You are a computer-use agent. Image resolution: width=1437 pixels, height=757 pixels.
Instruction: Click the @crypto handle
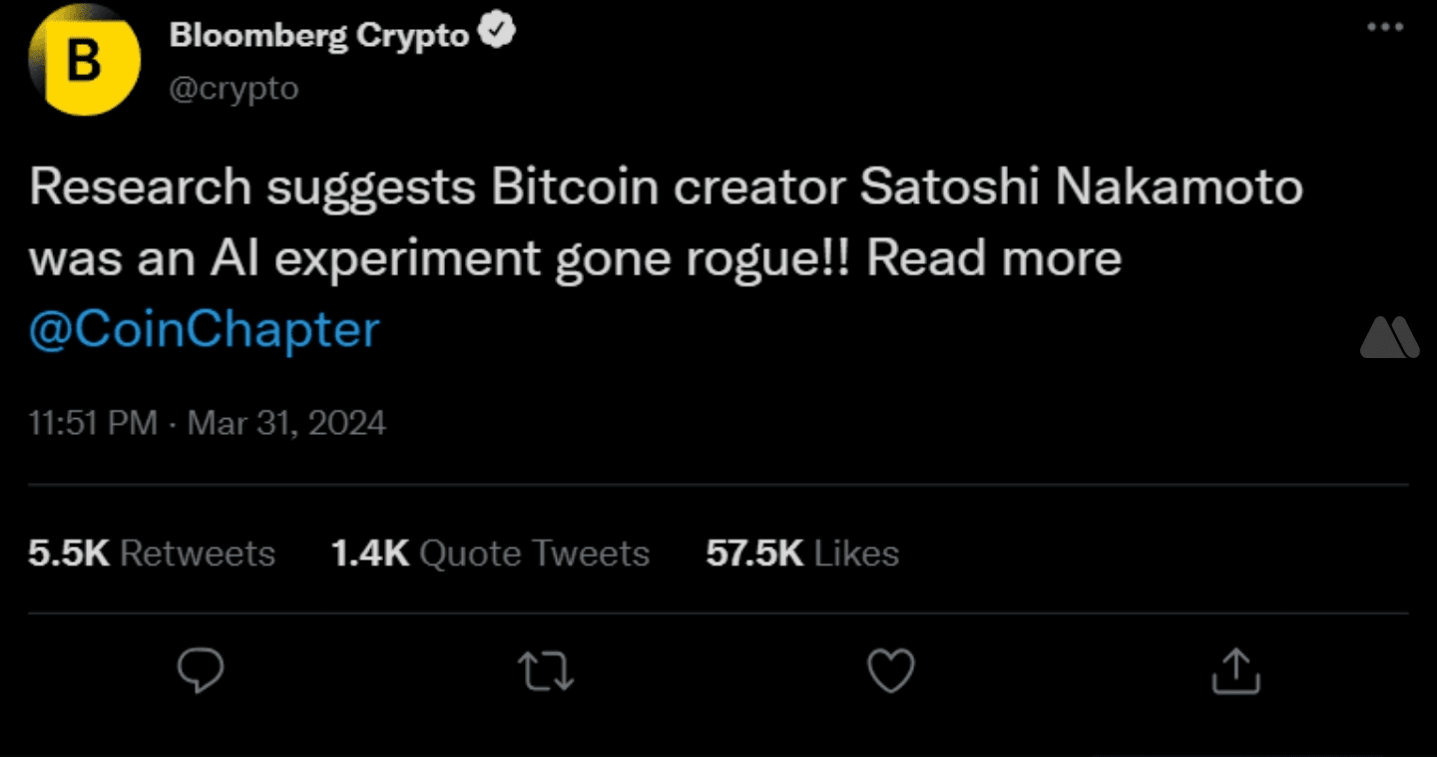tap(236, 88)
